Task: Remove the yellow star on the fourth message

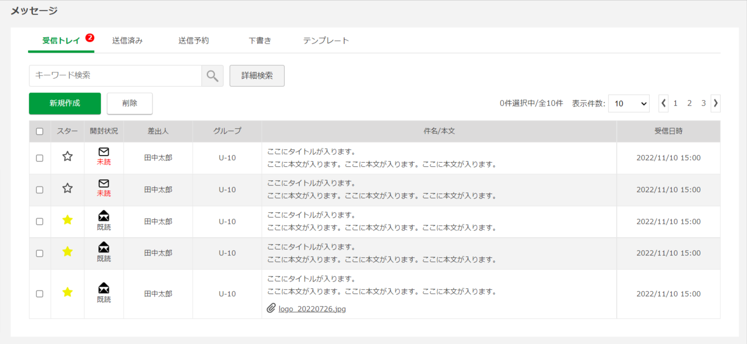Action: tap(68, 252)
